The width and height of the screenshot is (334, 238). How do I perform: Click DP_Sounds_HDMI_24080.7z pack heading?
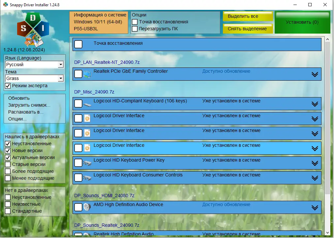pyautogui.click(x=104, y=196)
